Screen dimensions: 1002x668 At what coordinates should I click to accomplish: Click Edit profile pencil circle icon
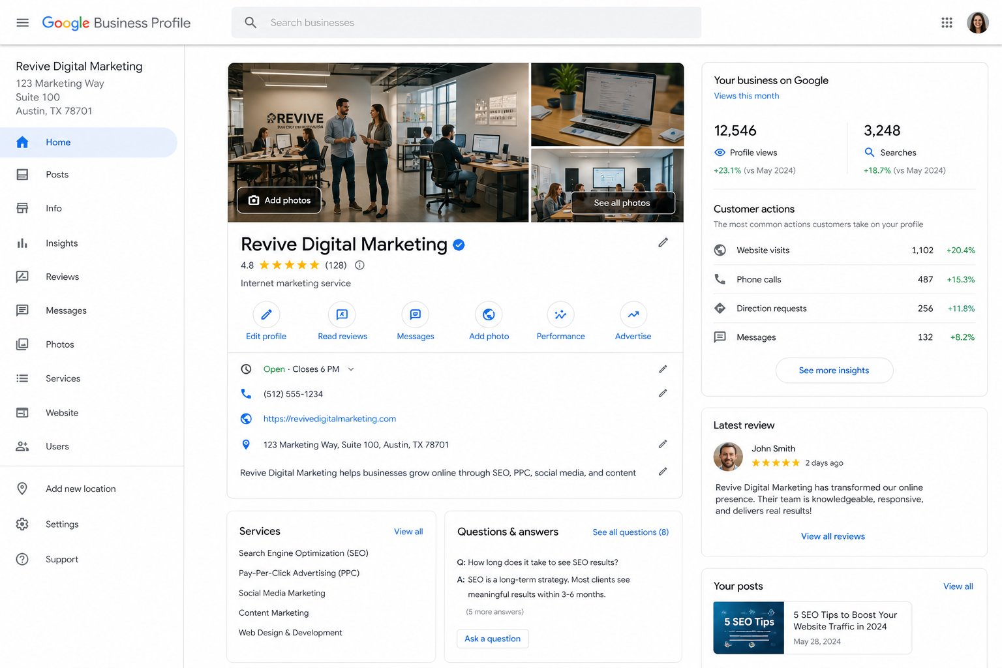point(266,314)
